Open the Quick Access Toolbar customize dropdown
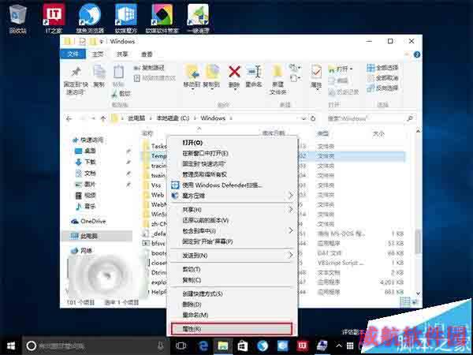The image size is (473, 355). pos(102,42)
